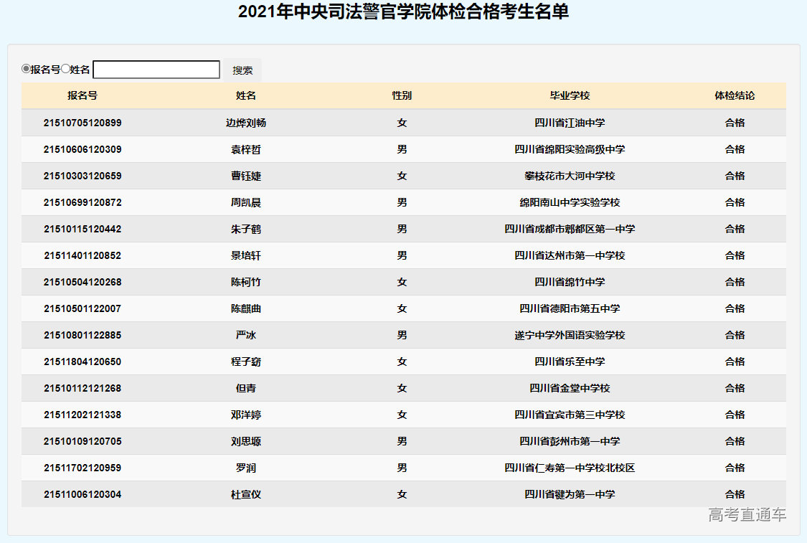The image size is (807, 543).
Task: Click 合格 result in row 21511006120304
Action: (735, 494)
